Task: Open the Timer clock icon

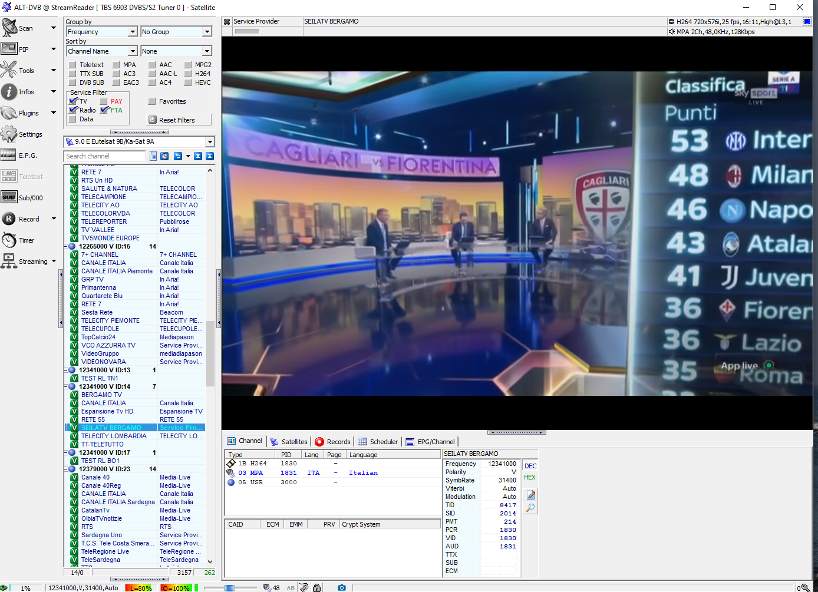Action: point(9,240)
